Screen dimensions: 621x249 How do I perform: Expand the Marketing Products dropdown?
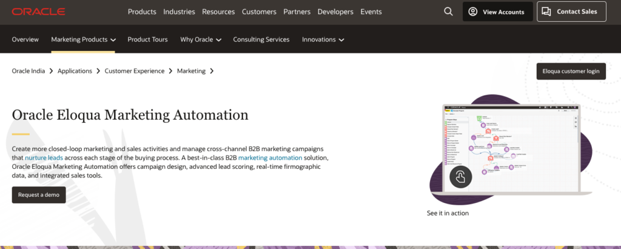tap(83, 39)
